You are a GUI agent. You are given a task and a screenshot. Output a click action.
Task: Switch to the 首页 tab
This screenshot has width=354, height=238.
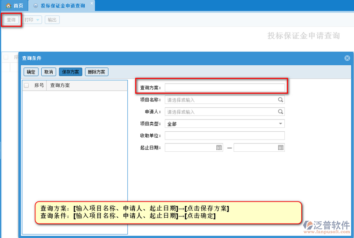point(15,6)
